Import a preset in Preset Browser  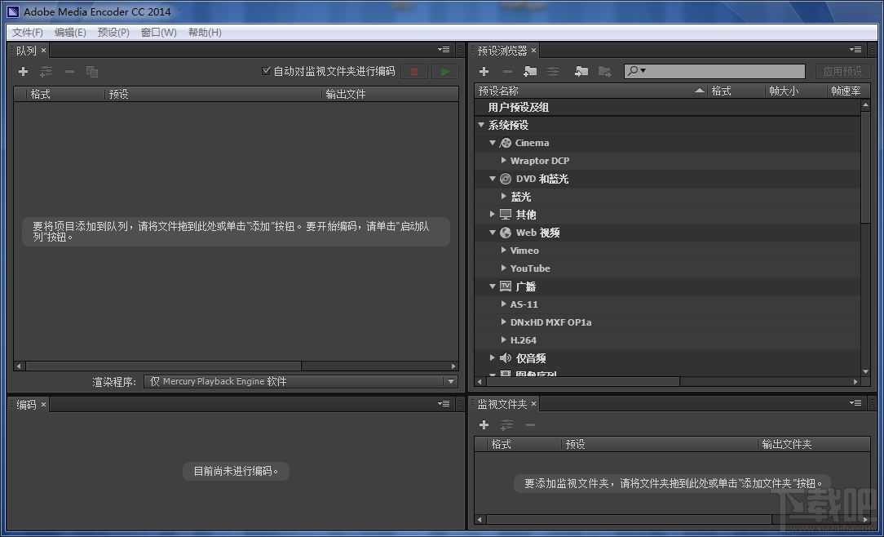click(580, 72)
